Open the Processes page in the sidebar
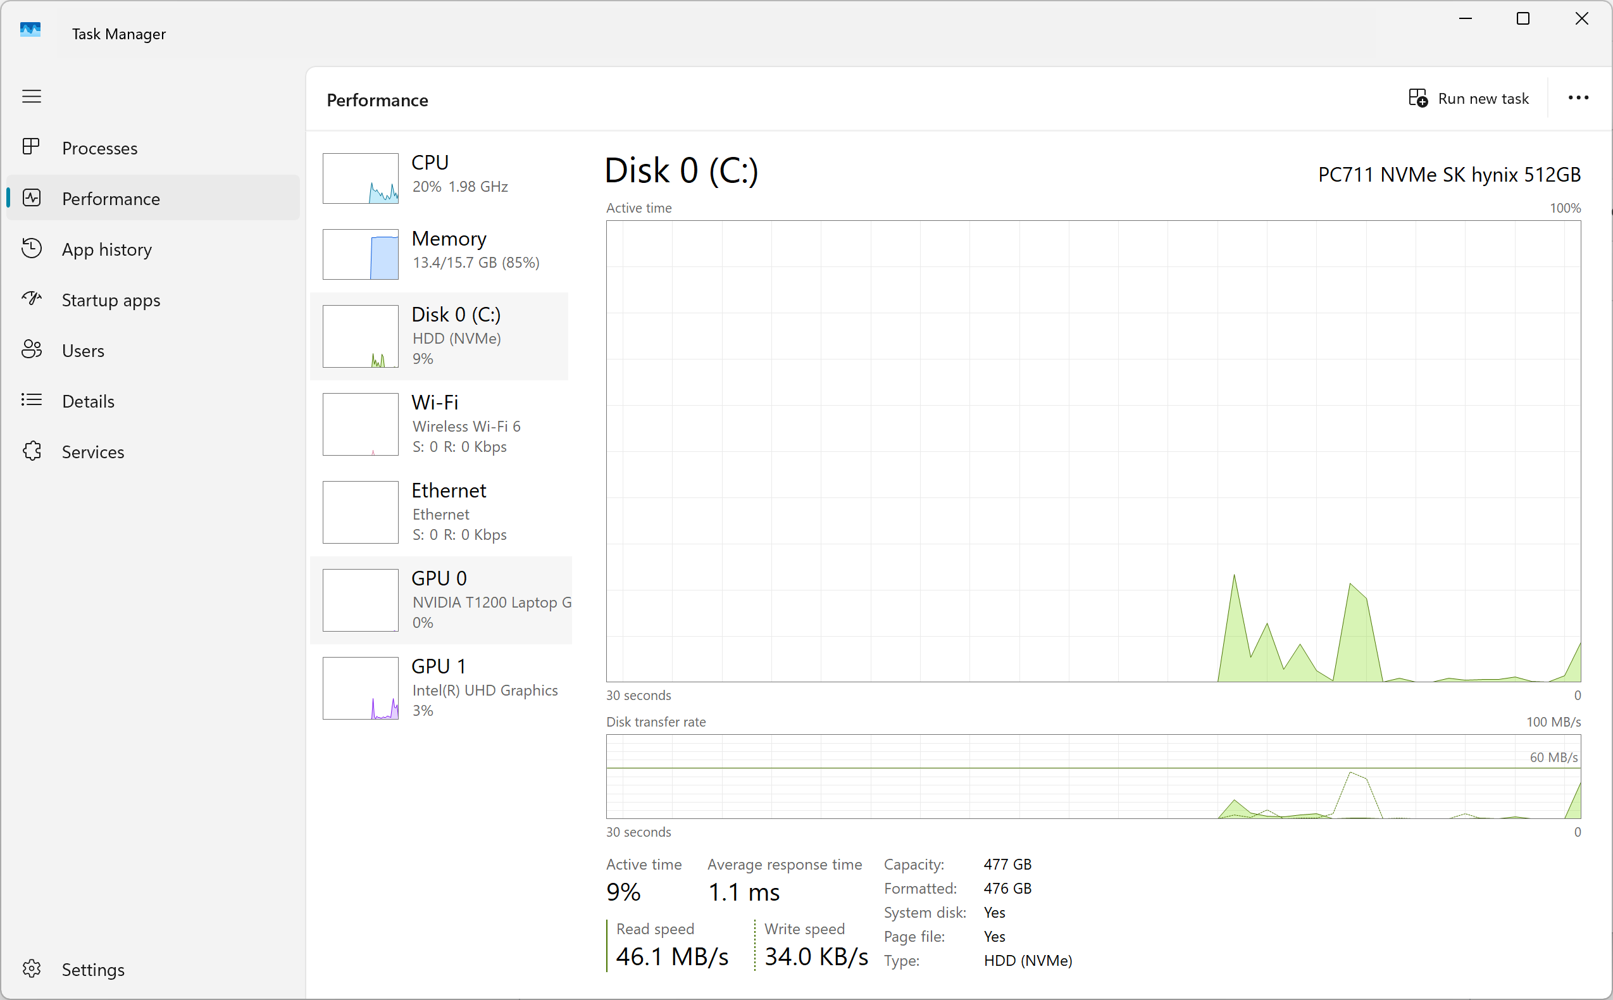 point(99,147)
